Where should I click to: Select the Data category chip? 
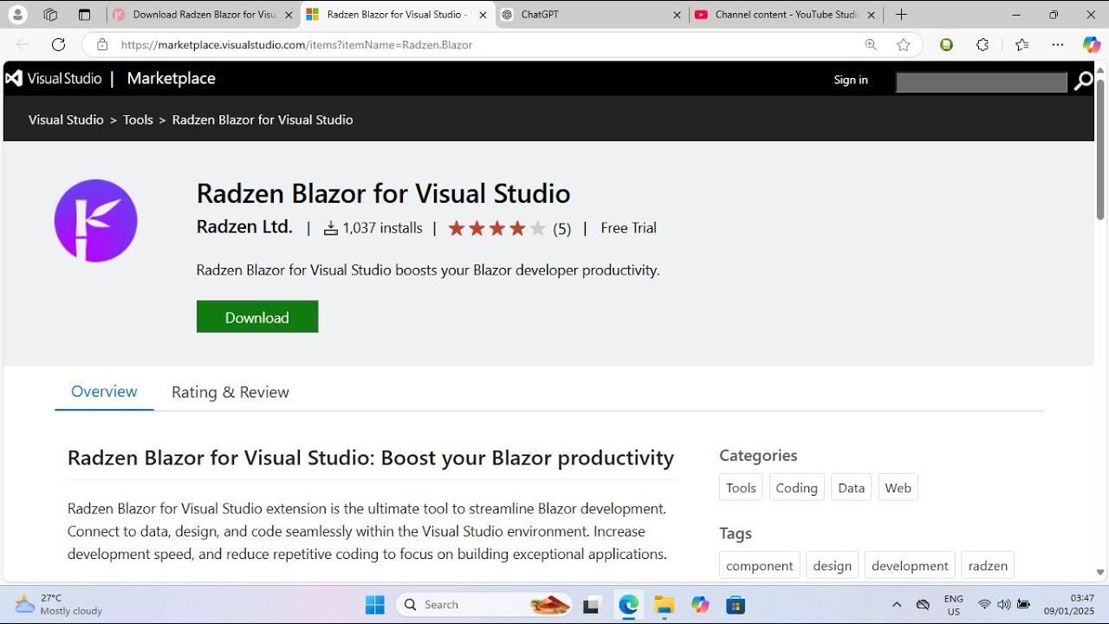click(852, 488)
